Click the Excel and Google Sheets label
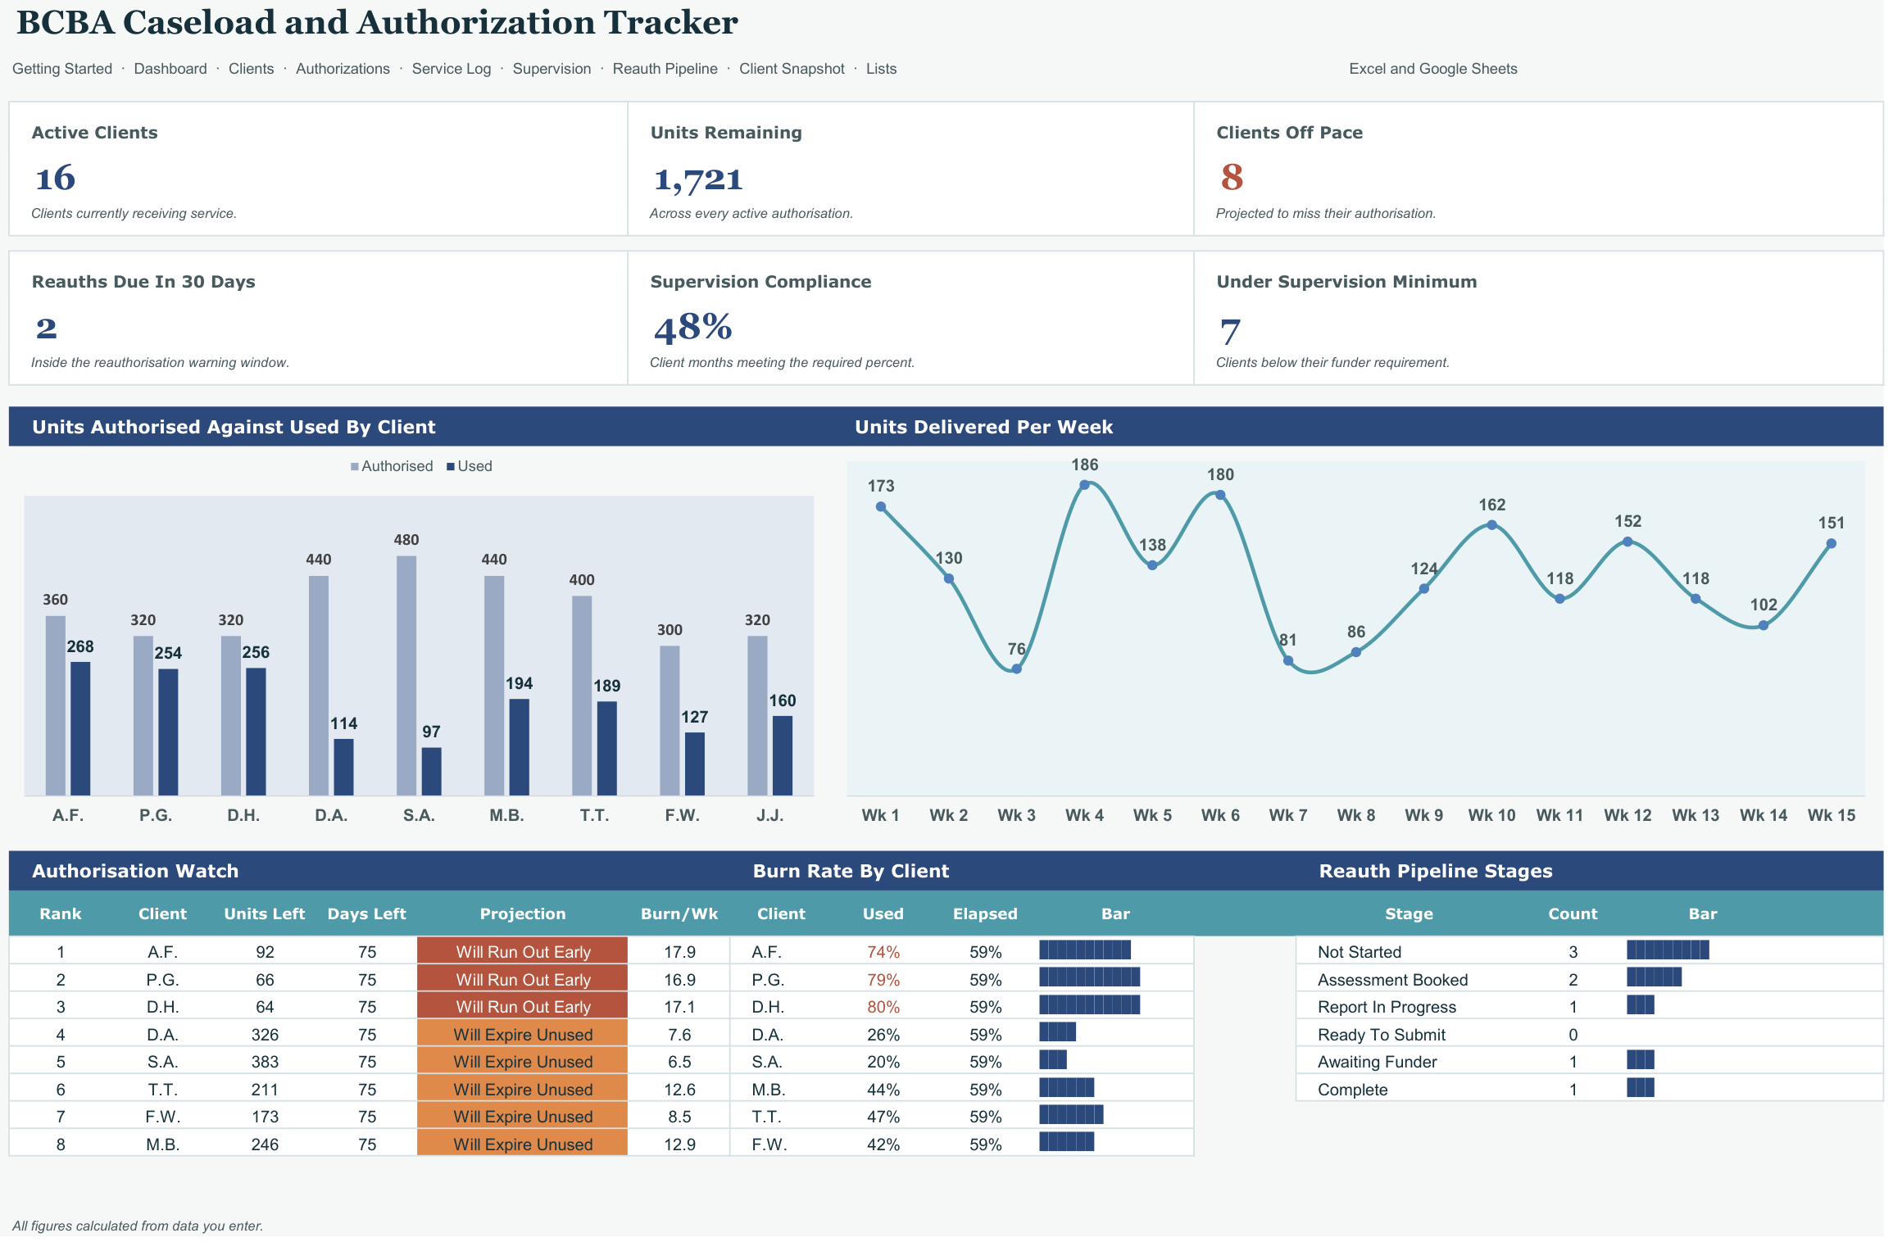Viewport: 1893px width, 1242px height. point(1432,69)
